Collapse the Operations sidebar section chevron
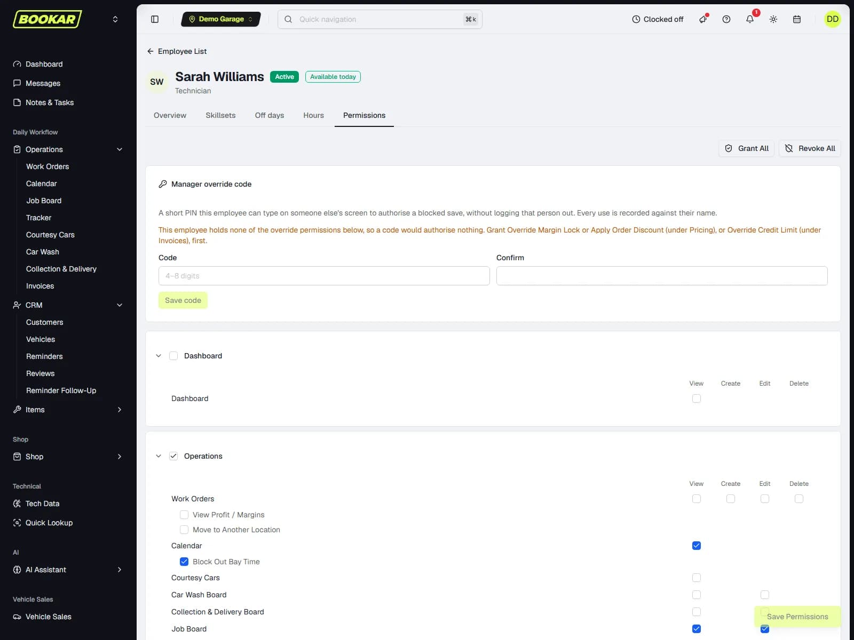 coord(120,149)
